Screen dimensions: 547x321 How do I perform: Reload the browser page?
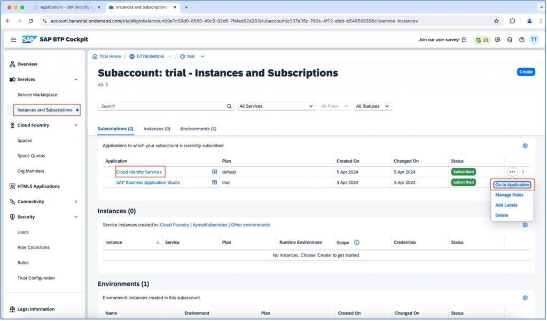coord(30,21)
